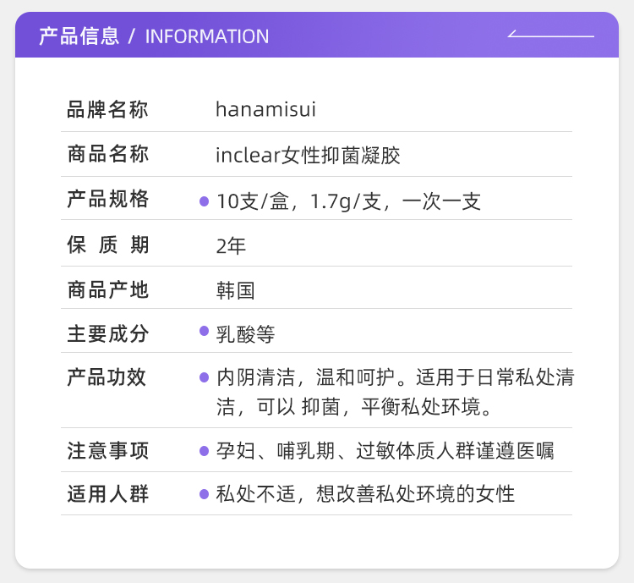Click the label 商品产地

(107, 290)
